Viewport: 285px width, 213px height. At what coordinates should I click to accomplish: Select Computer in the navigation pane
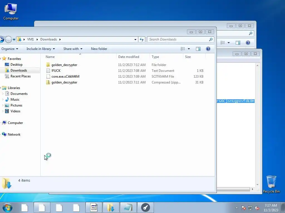click(x=15, y=123)
